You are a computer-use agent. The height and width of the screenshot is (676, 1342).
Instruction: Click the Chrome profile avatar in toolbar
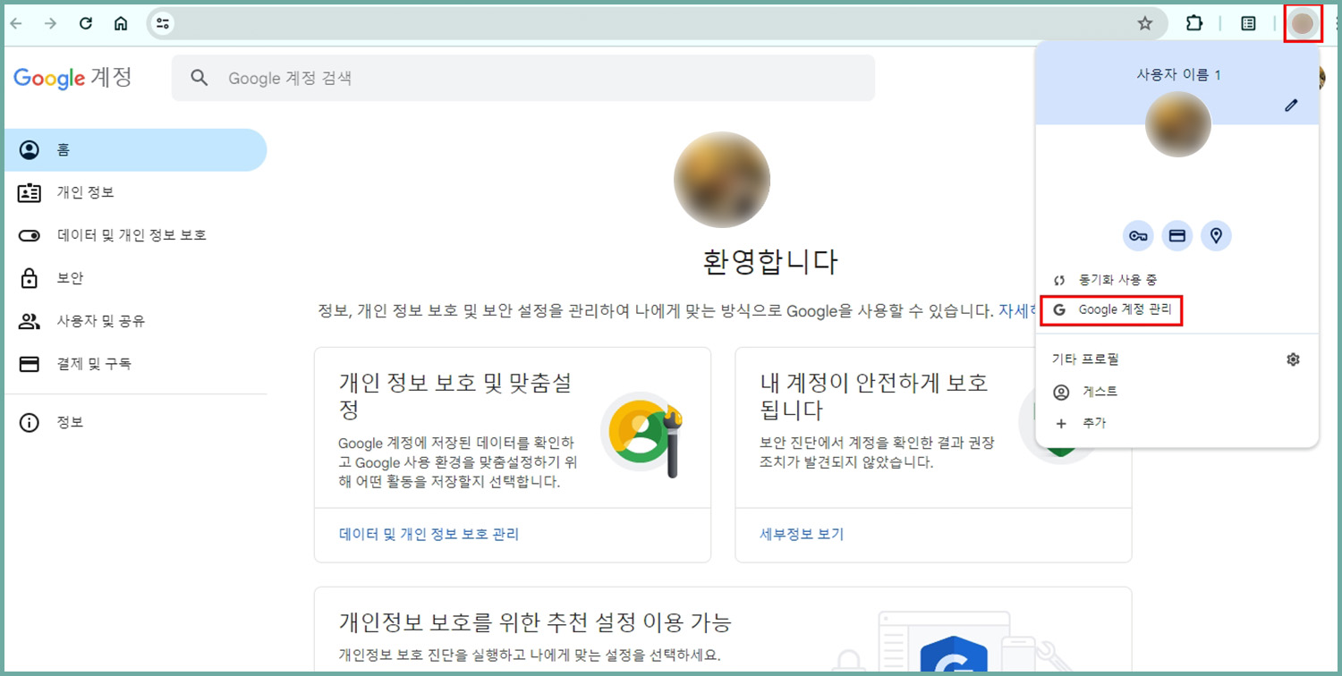[1303, 24]
